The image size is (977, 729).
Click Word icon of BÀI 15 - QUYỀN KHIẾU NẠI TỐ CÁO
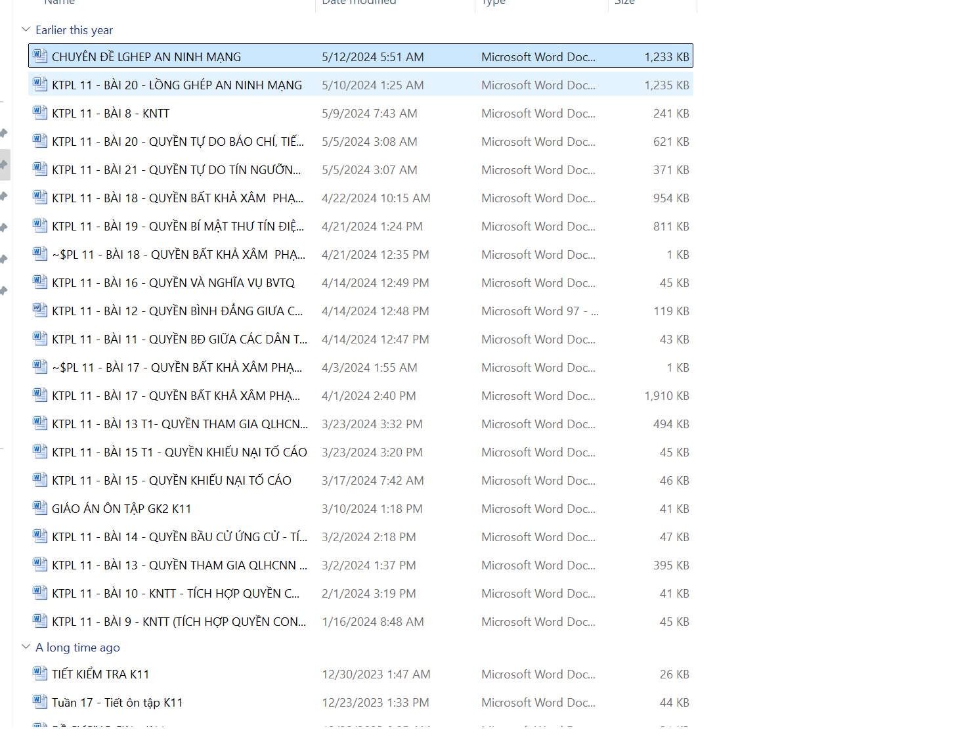(x=40, y=479)
